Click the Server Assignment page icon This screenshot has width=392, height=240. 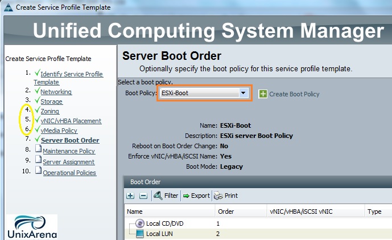38,159
